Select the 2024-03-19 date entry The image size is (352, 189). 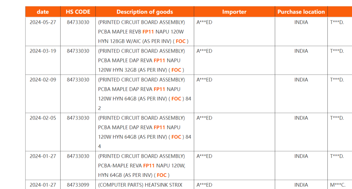tap(43, 51)
